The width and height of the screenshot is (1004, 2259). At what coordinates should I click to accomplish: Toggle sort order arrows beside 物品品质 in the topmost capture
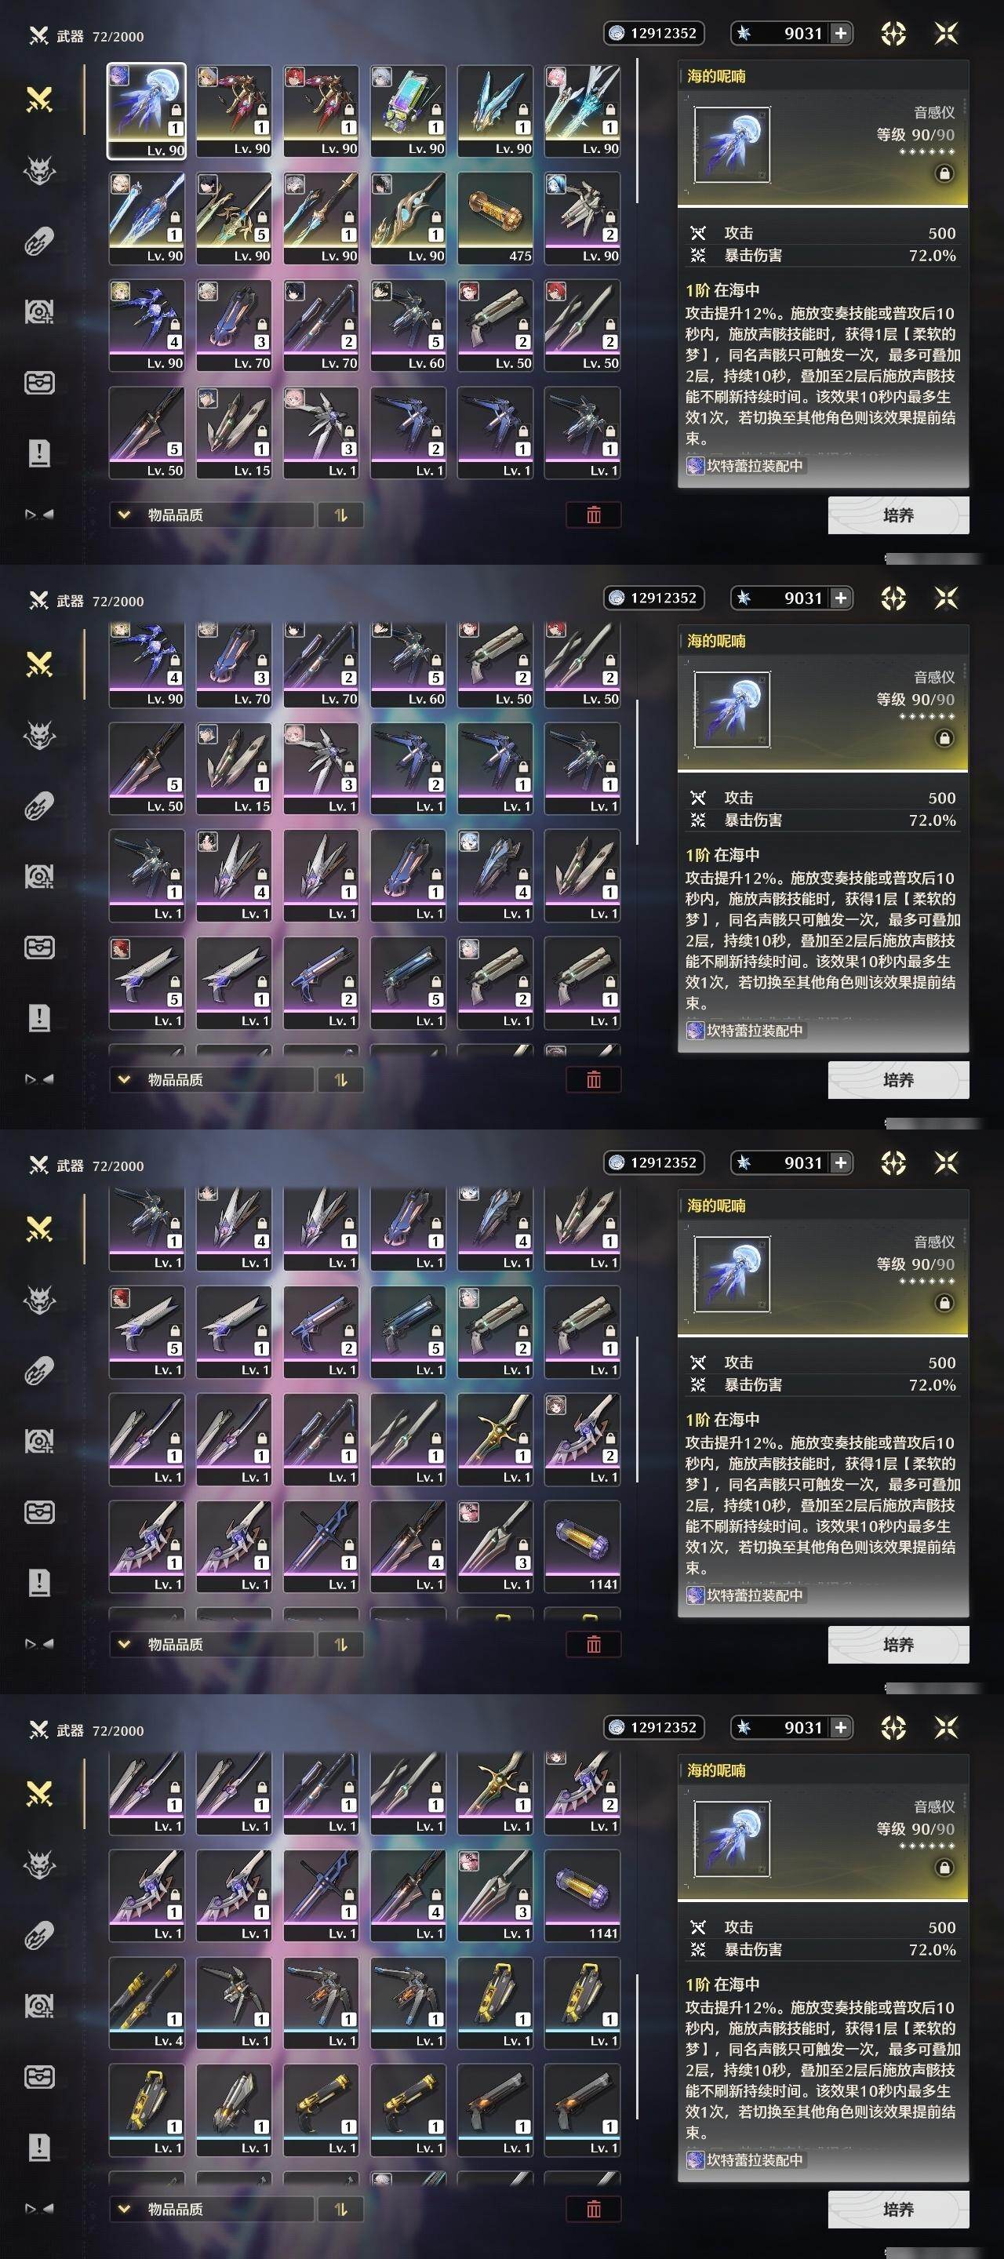(341, 515)
